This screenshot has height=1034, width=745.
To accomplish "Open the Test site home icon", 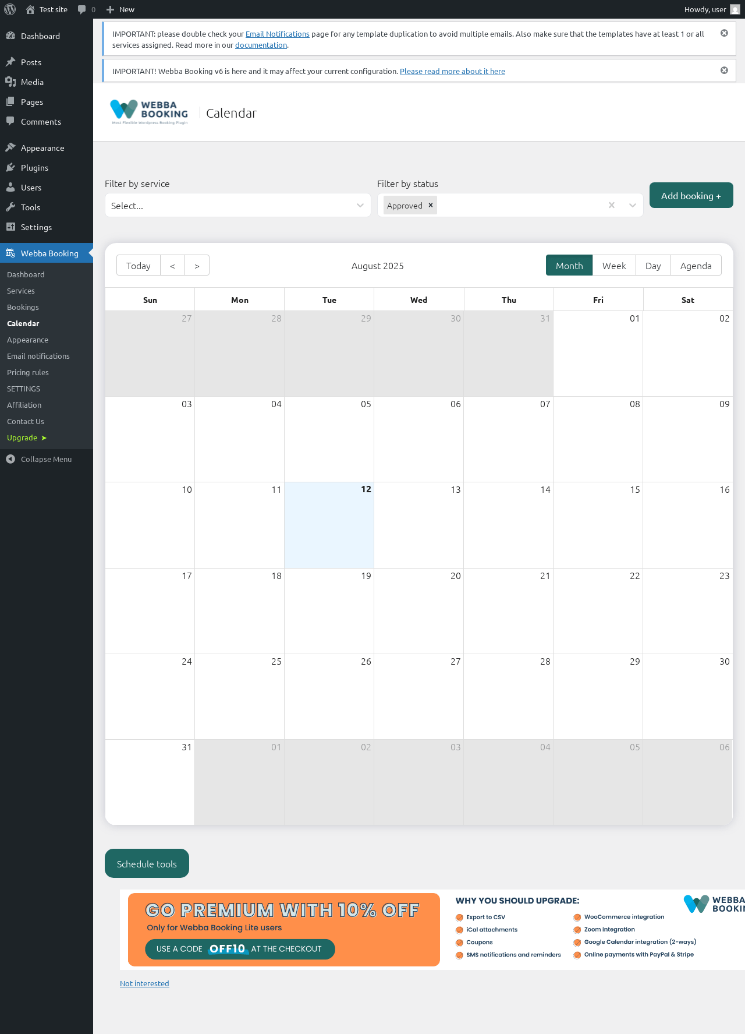I will [30, 9].
